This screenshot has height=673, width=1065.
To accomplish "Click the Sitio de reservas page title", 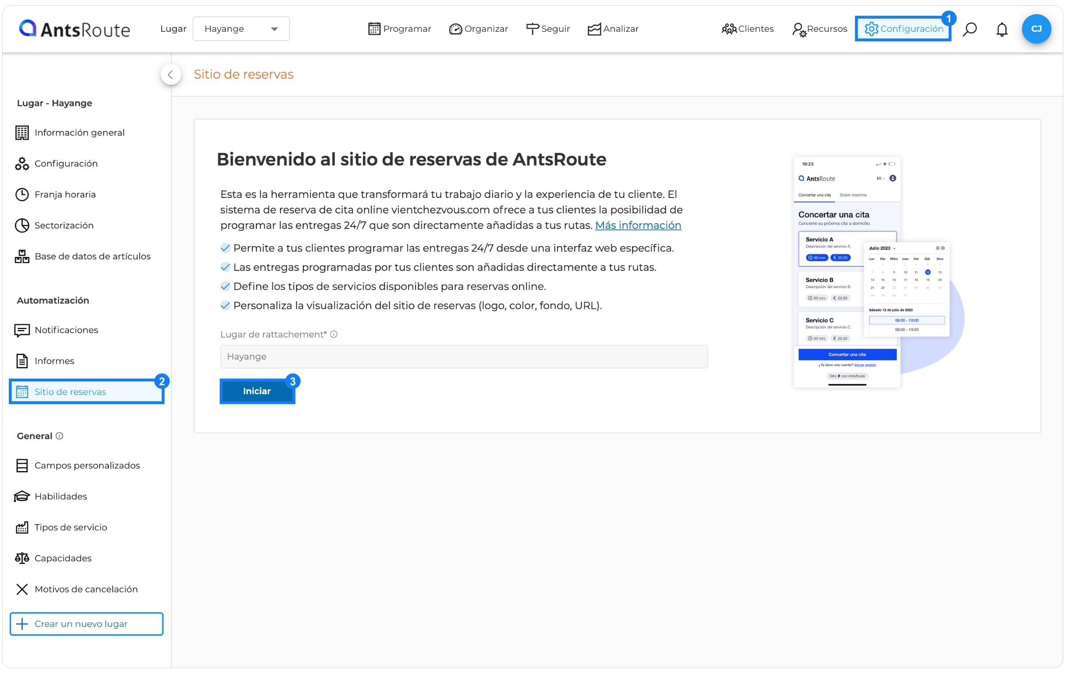I will [x=244, y=74].
